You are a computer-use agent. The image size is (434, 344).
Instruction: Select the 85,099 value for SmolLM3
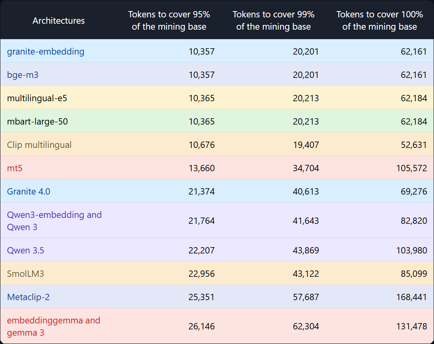tap(414, 274)
